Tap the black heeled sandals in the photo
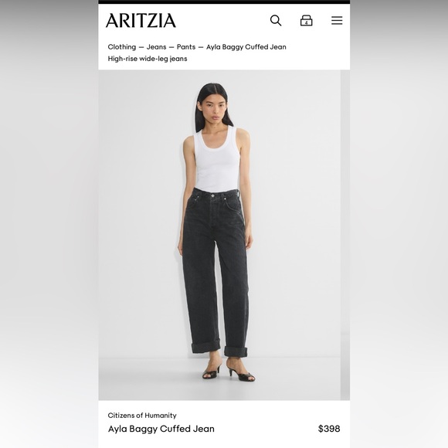 pos(229,372)
